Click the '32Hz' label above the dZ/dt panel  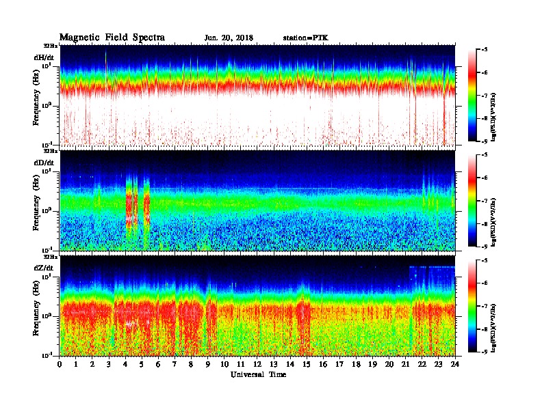[51, 257]
